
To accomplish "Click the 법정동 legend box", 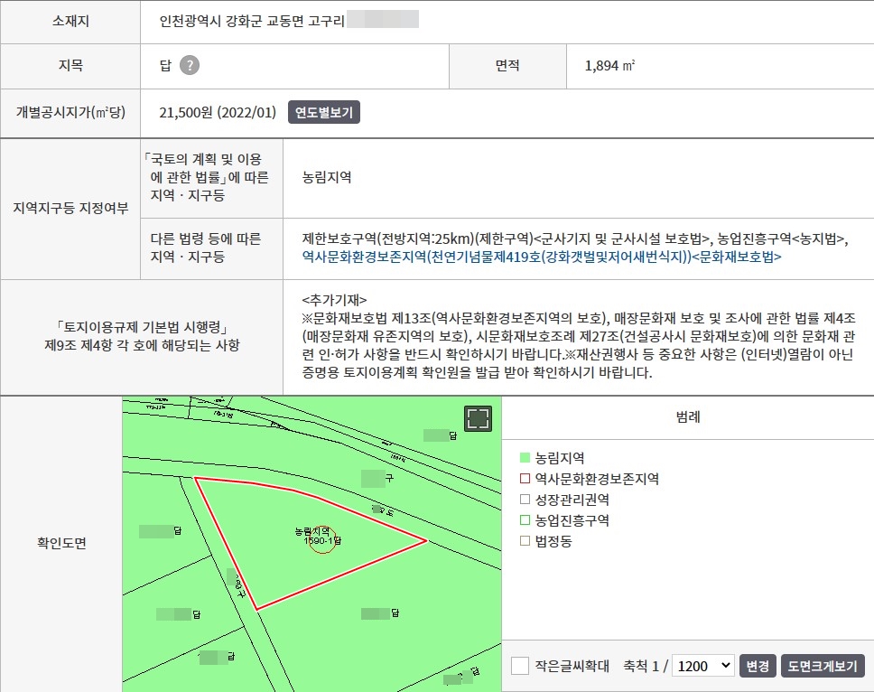I will pos(525,541).
